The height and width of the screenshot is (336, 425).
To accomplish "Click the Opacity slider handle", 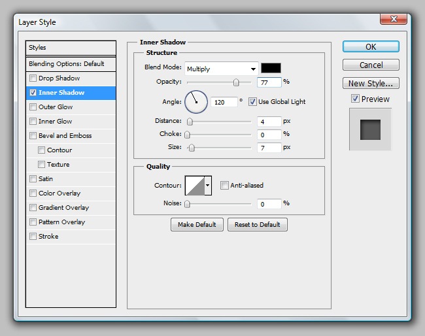I will click(236, 82).
